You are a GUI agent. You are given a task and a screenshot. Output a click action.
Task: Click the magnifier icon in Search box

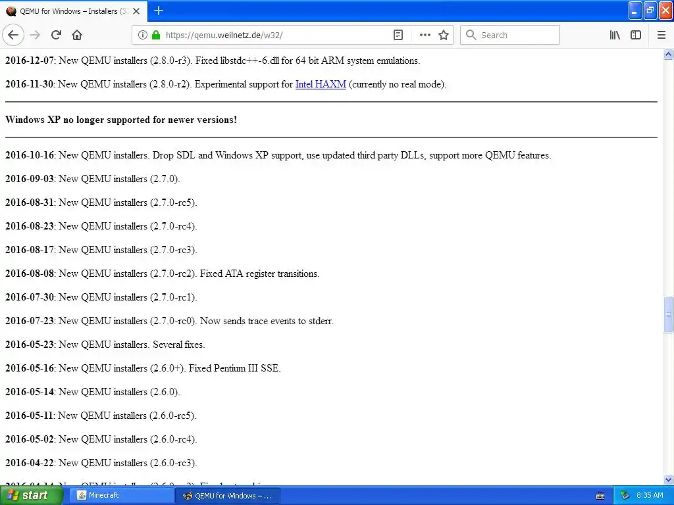pyautogui.click(x=471, y=35)
